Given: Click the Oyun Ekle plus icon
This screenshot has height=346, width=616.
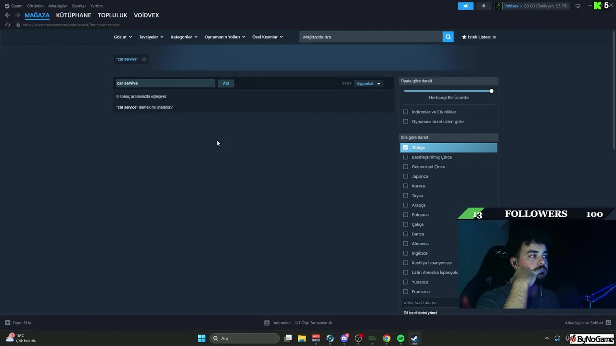Looking at the screenshot, I should (7, 323).
